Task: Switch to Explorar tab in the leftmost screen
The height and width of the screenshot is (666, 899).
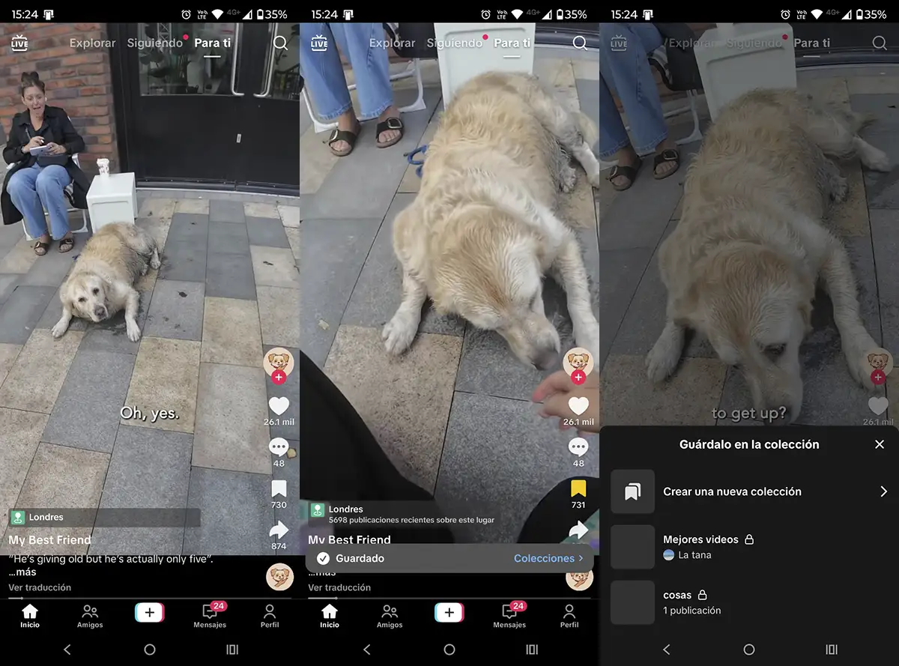Action: click(x=92, y=43)
